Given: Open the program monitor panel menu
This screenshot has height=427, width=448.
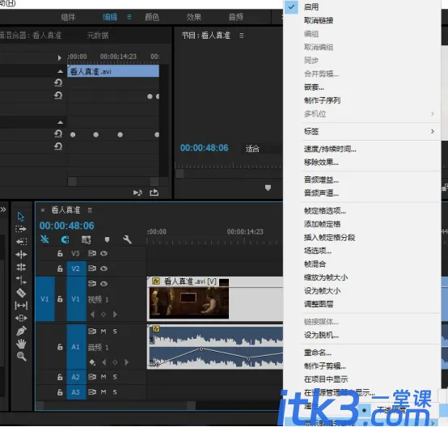Looking at the screenshot, I should tap(242, 36).
